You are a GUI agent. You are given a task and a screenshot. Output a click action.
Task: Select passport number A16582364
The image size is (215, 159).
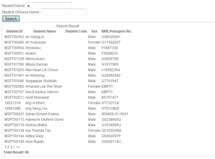coord(111,70)
